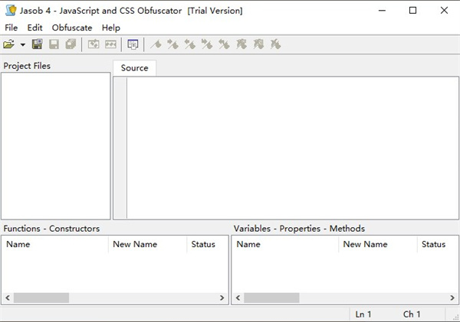Image resolution: width=460 pixels, height=322 pixels.
Task: Sort Functions list by Status column
Action: pos(207,244)
